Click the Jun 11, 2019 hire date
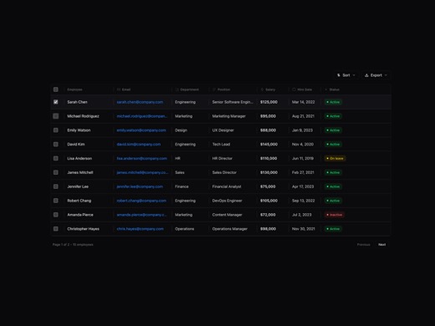The width and height of the screenshot is (435, 326). pos(303,158)
